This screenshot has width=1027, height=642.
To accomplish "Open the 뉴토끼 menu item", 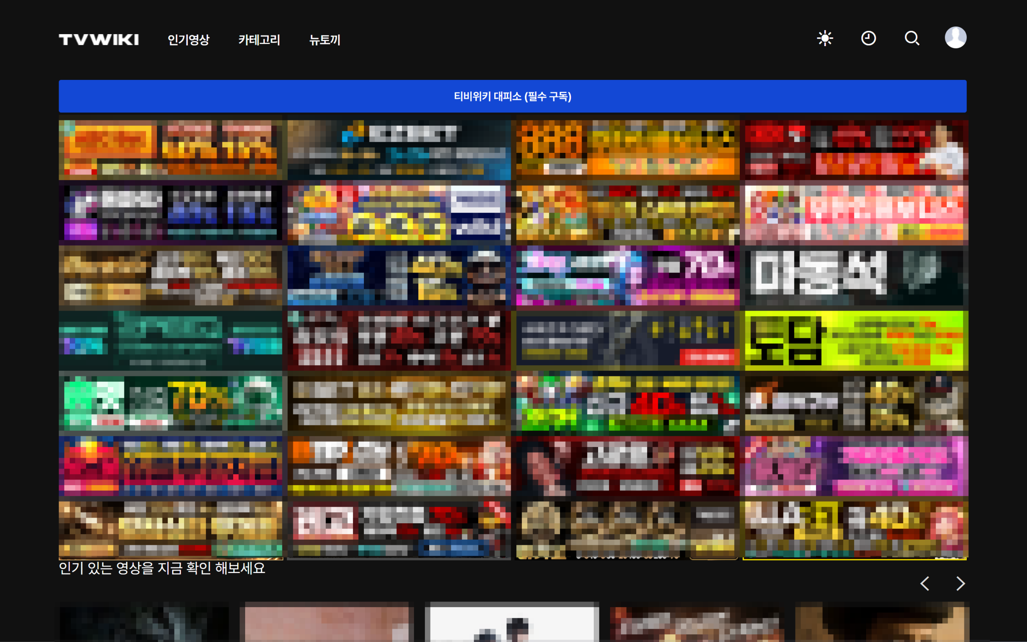I will coord(325,40).
